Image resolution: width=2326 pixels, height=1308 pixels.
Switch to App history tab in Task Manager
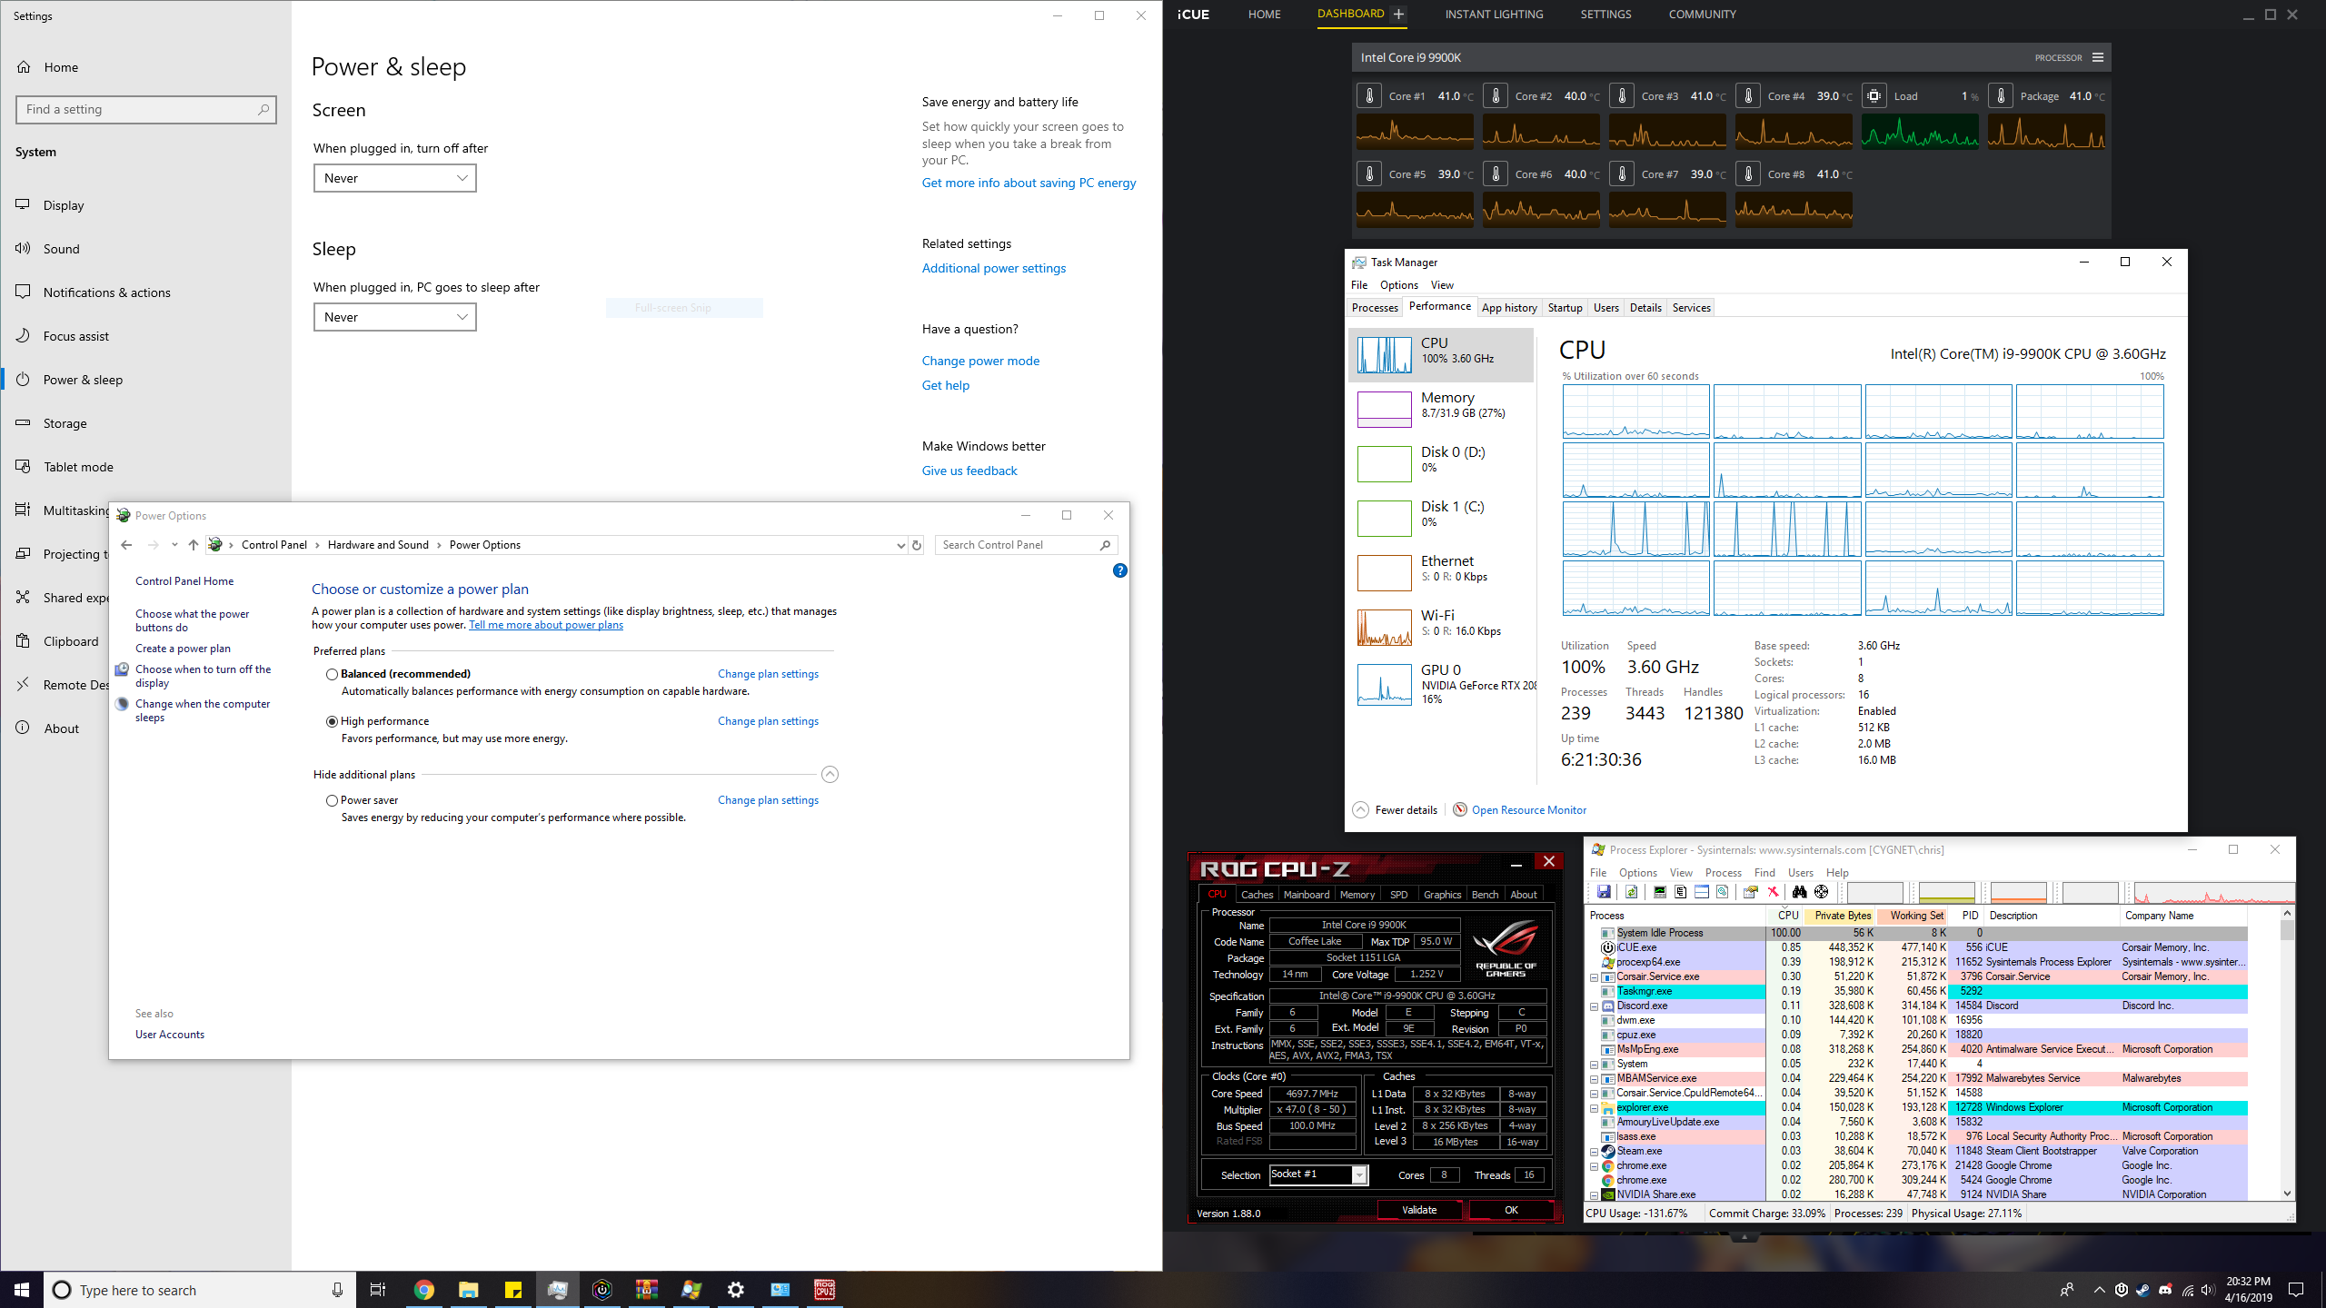(x=1509, y=308)
